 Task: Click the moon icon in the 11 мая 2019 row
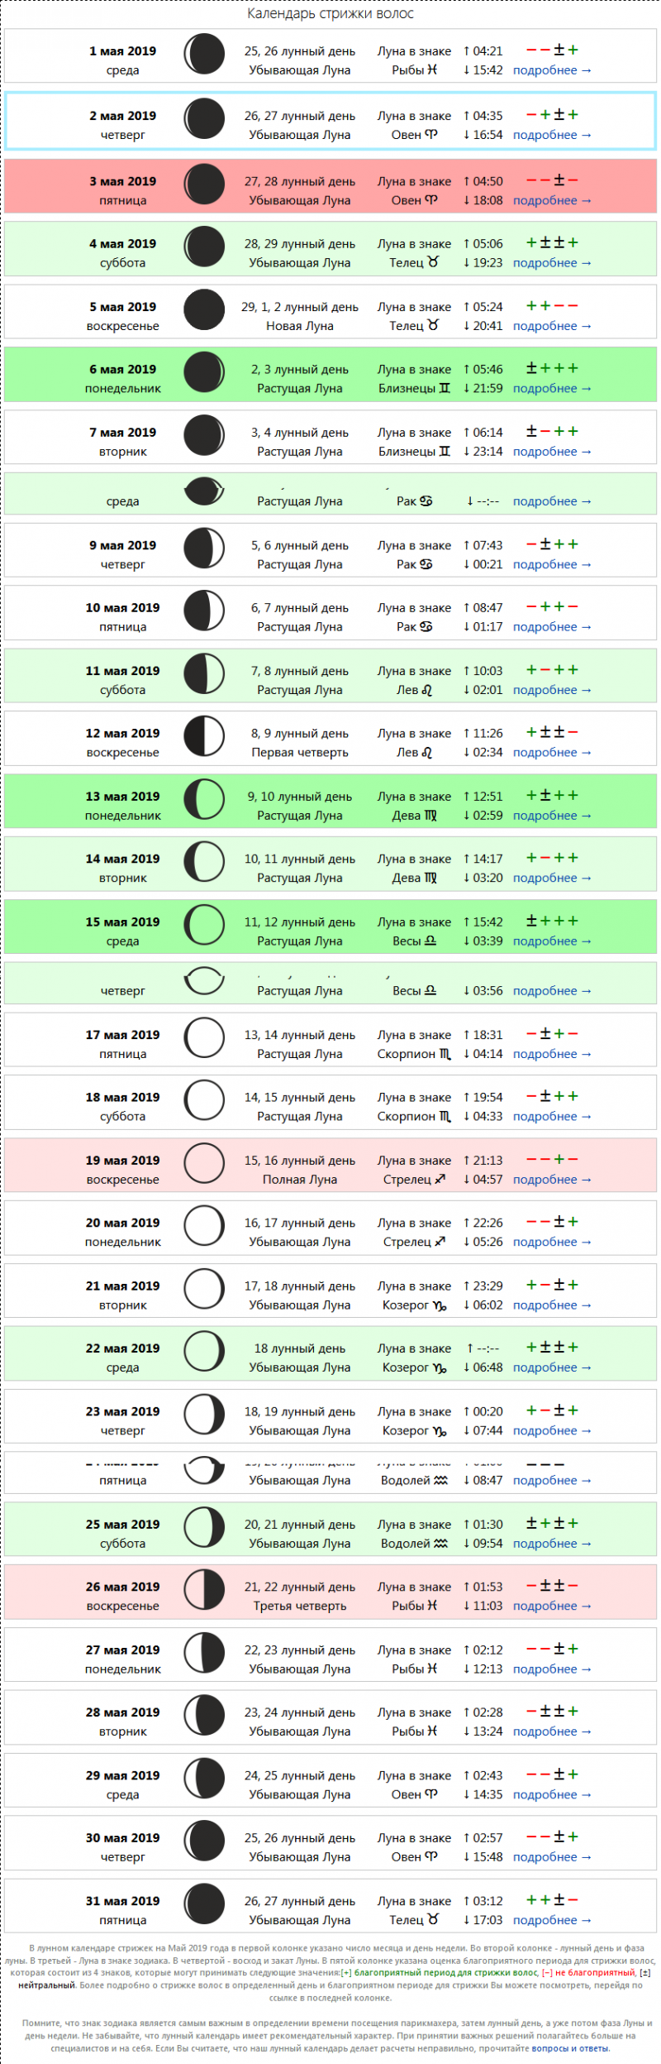(x=204, y=674)
